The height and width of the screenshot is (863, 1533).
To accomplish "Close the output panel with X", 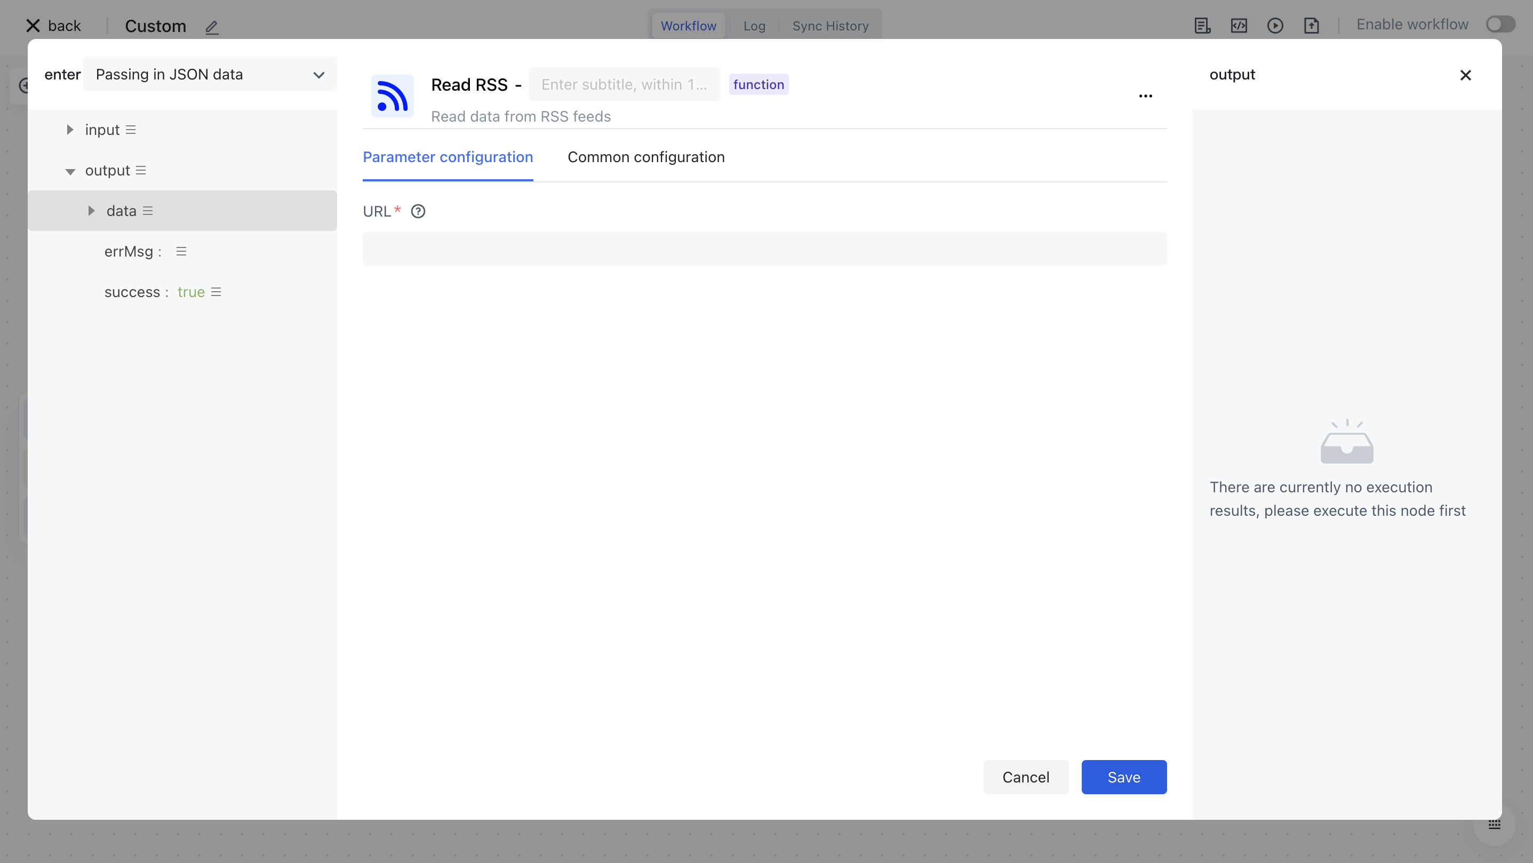I will [x=1465, y=75].
